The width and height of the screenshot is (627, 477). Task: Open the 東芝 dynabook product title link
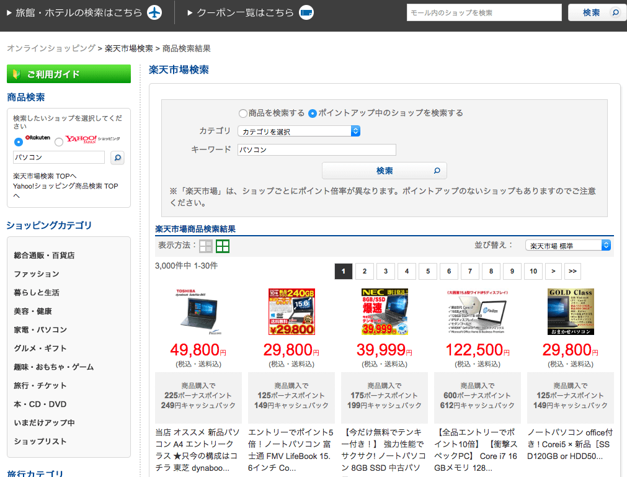click(198, 450)
